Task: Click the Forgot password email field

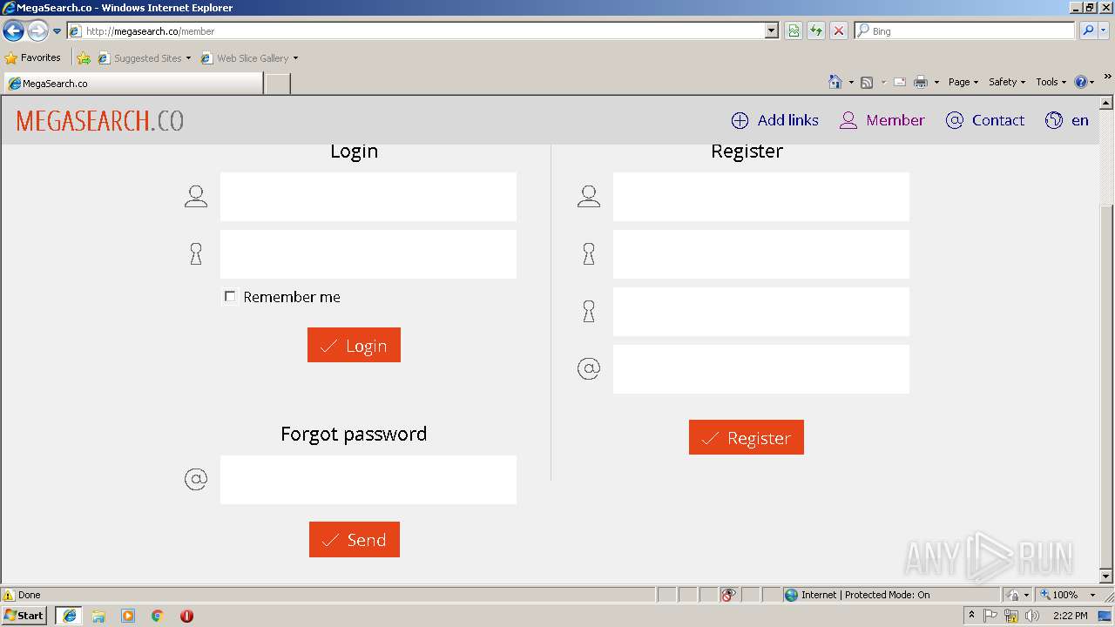Action: [x=368, y=480]
